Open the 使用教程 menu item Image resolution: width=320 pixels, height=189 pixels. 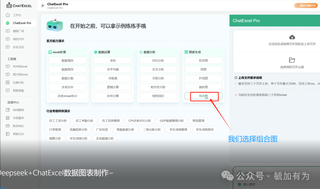19,110
